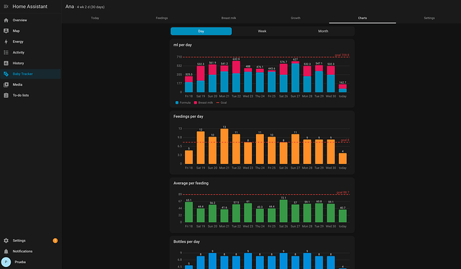Open the Prueba user avatar

coord(6,262)
